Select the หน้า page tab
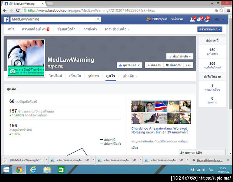Screen dimensions: 233x182 pos(11,29)
